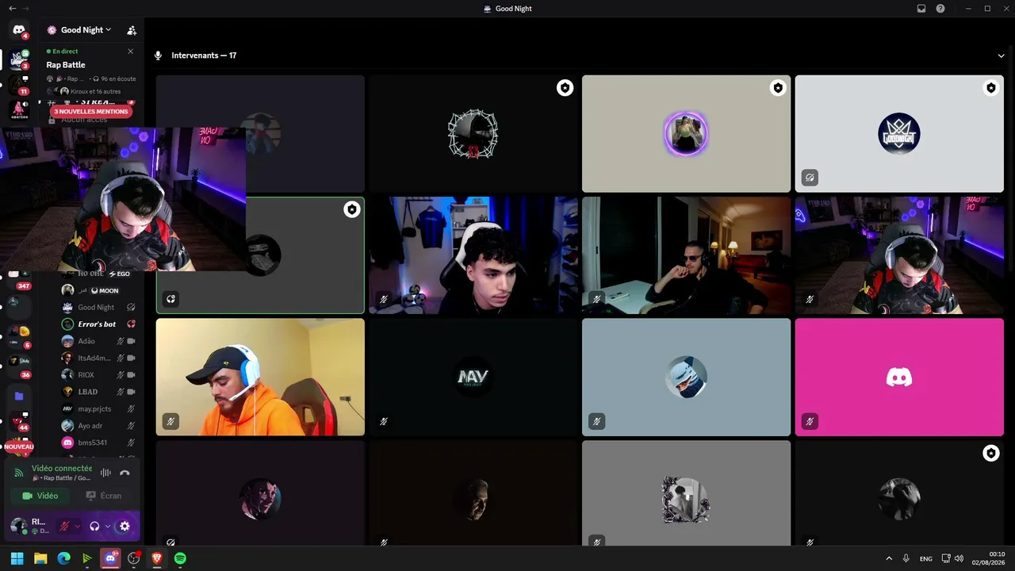Select the spider-web avatar participant tile
The height and width of the screenshot is (571, 1015).
[473, 133]
